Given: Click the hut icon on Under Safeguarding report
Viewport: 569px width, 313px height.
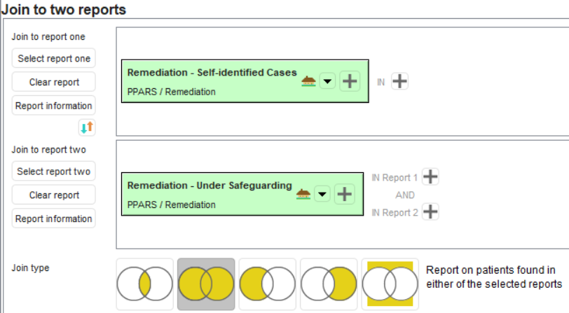Looking at the screenshot, I should [x=303, y=194].
